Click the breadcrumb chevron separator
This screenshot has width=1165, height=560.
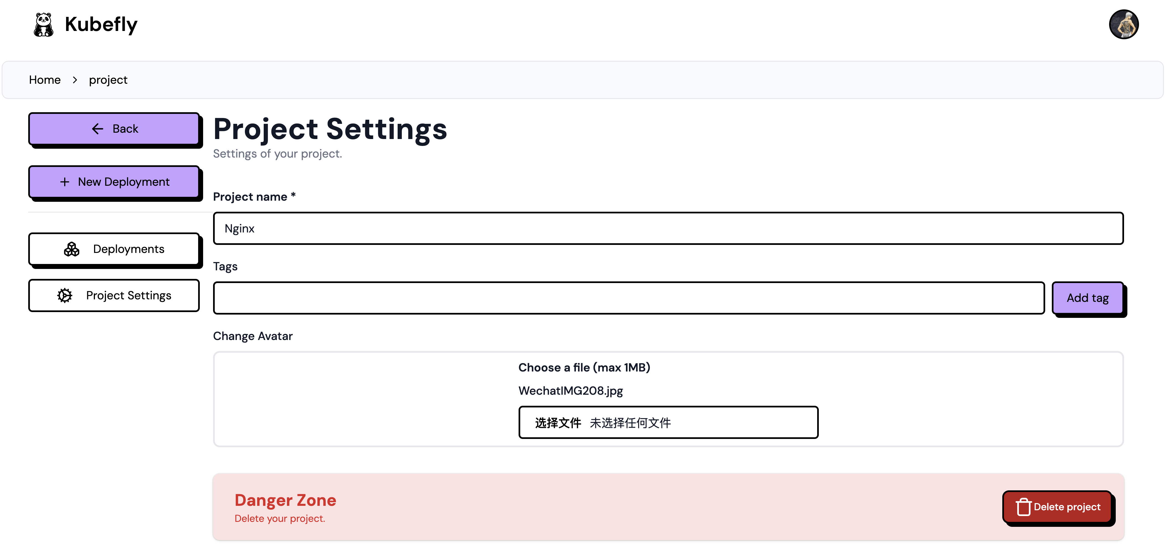75,80
